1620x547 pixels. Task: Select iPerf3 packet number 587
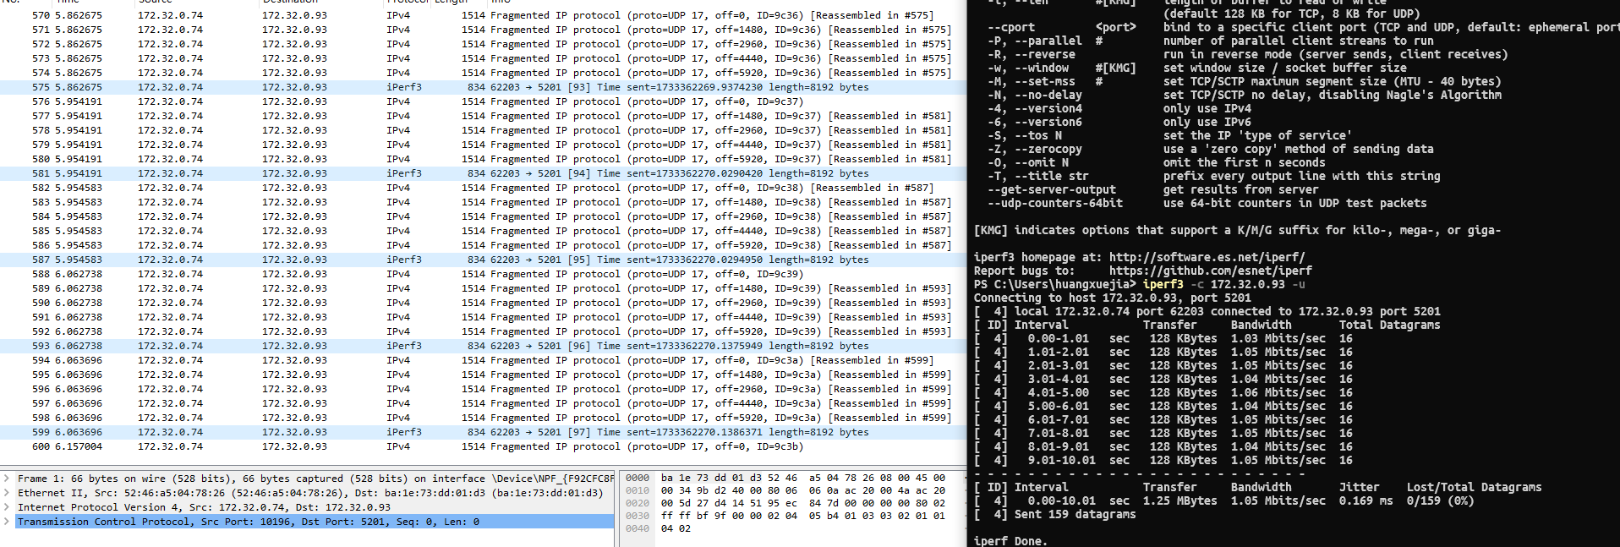point(483,260)
